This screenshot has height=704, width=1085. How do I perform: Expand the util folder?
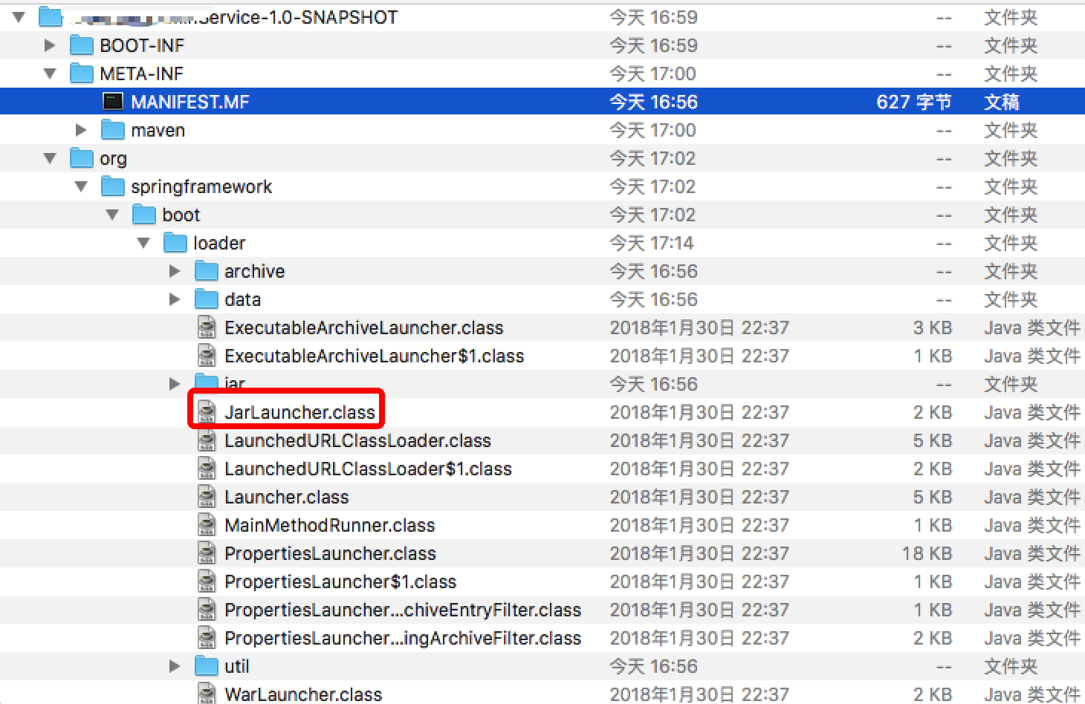coord(175,666)
